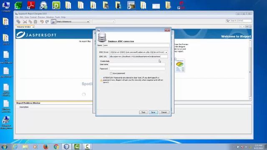
Task: Open the Preview menu
Action: [x=41, y=17]
